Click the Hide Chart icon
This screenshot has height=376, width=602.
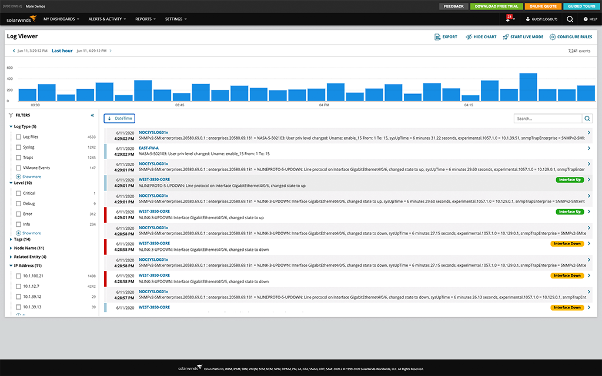point(469,37)
